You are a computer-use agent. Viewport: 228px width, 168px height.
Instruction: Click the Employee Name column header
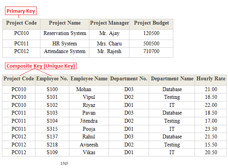[89, 78]
